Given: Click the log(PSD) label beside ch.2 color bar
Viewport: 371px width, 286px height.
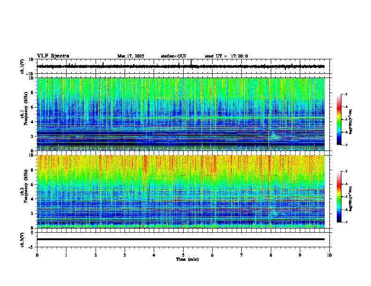Looking at the screenshot, I should (x=350, y=199).
